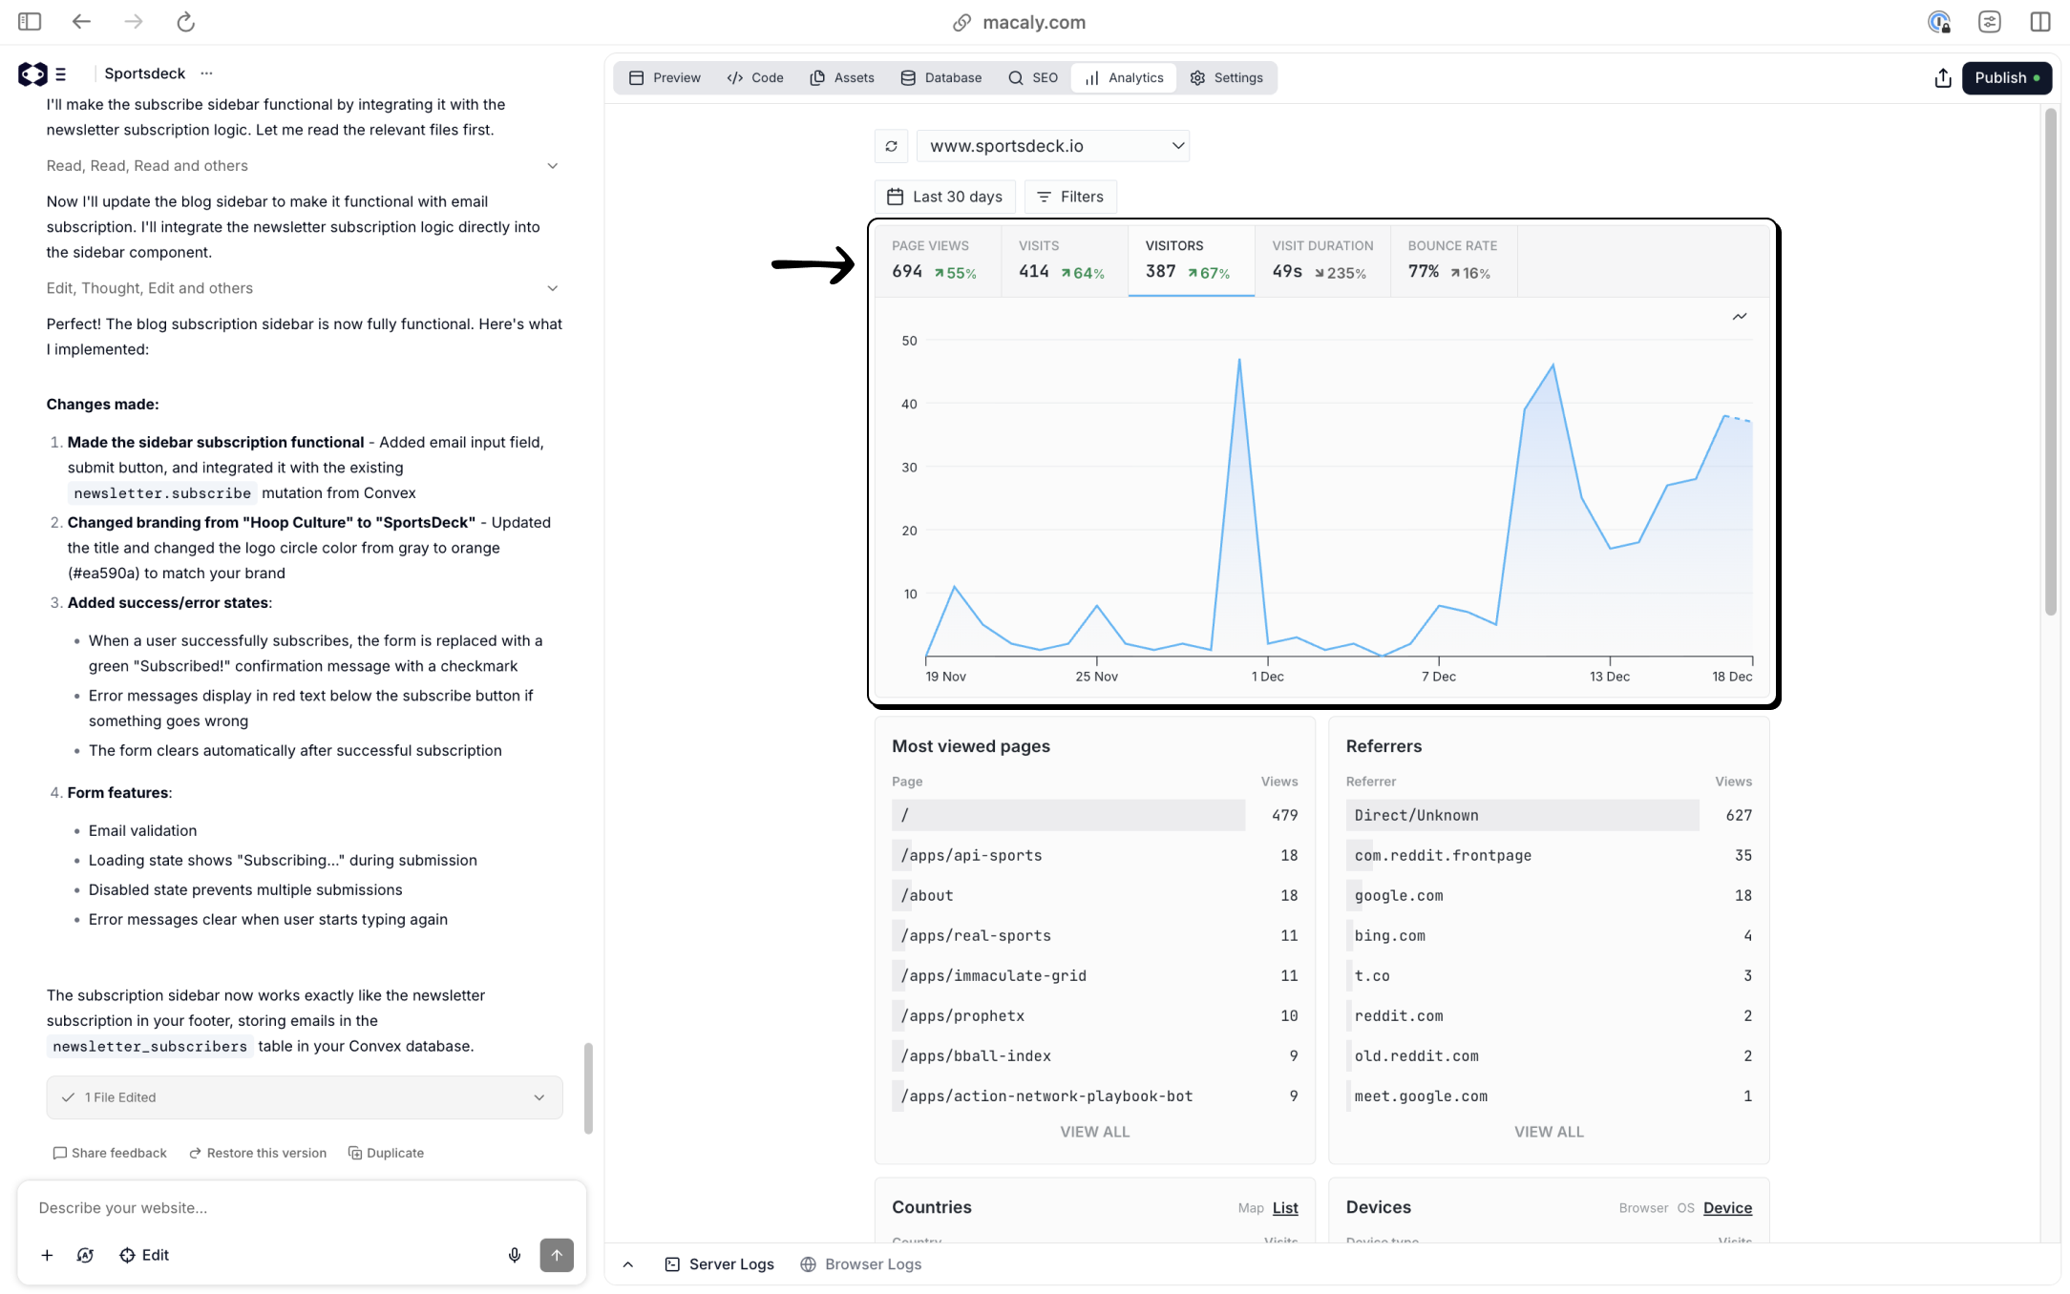Switch to the Preview tab
The height and width of the screenshot is (1294, 2070).
(x=665, y=77)
